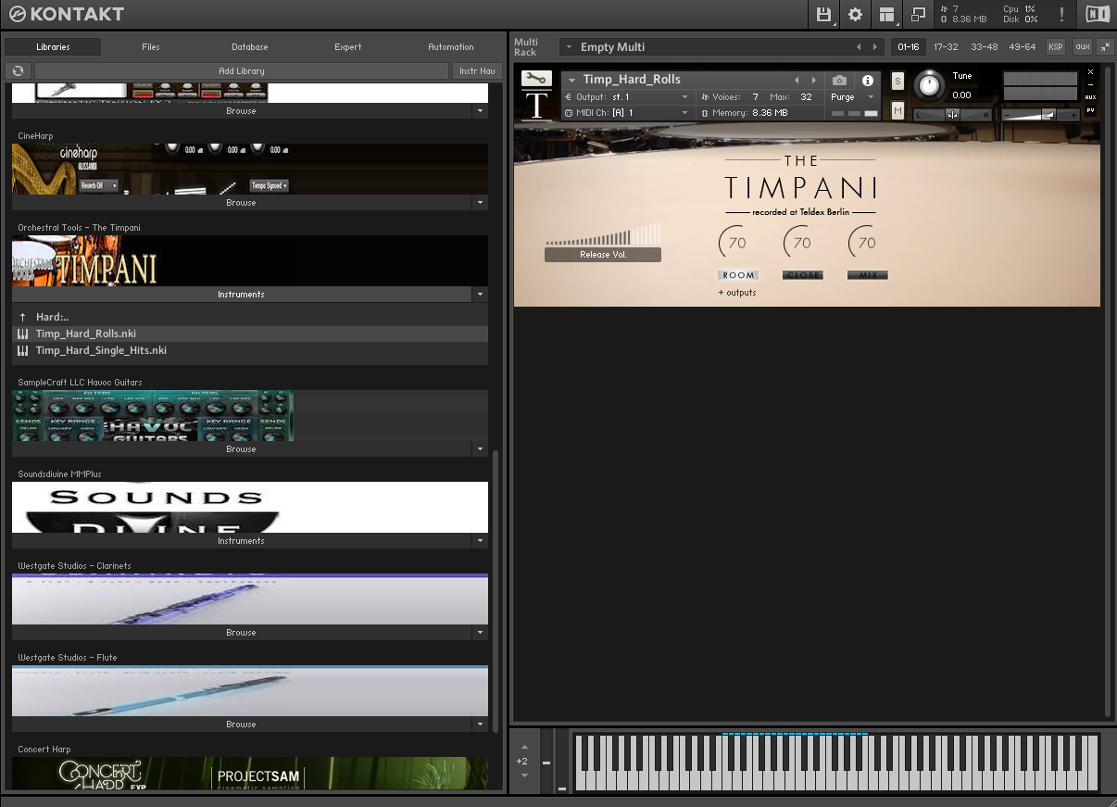
Task: Open the Empty Multi dropdown menu
Action: (567, 46)
